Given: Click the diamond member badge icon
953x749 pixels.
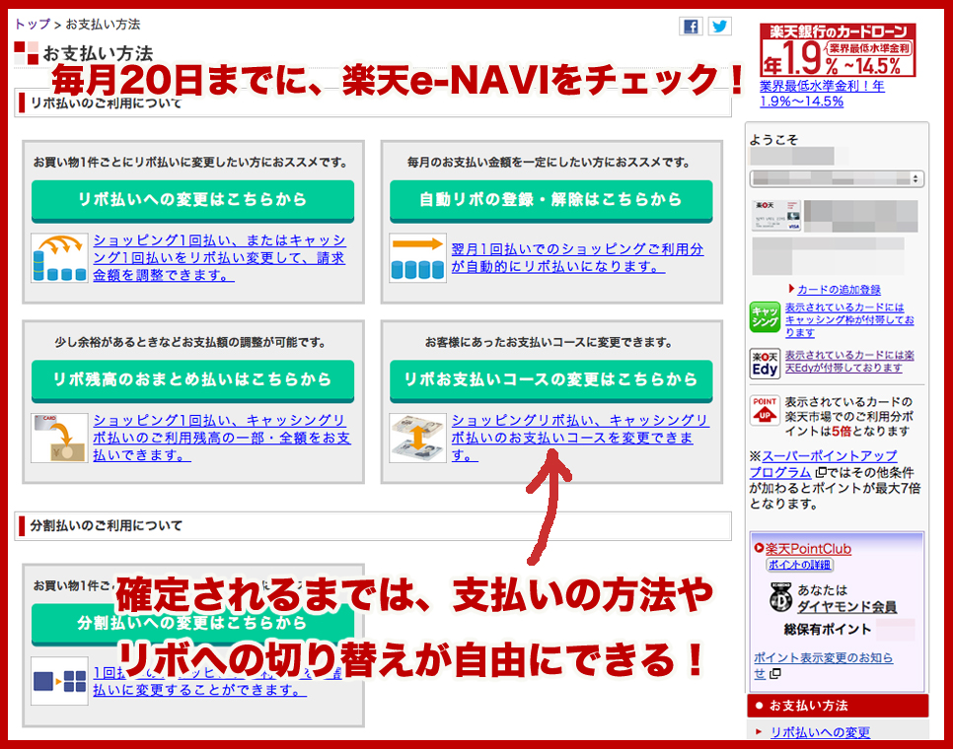Looking at the screenshot, I should tap(780, 598).
